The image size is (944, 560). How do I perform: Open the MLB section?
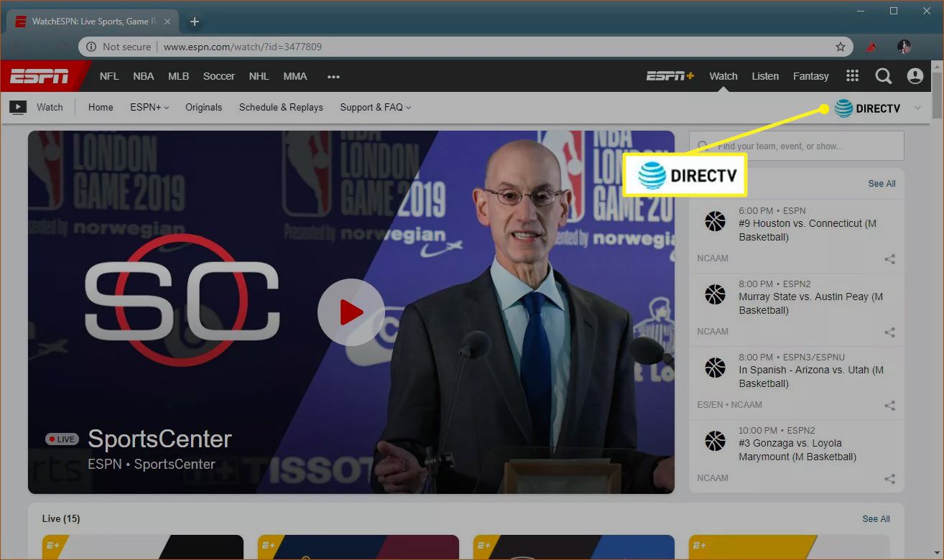179,76
